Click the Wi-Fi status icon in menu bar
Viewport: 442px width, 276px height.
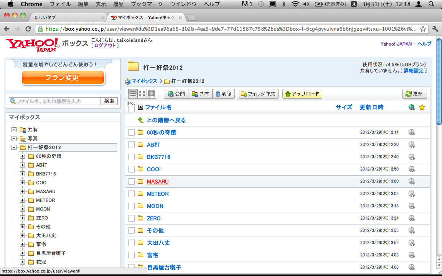point(295,4)
